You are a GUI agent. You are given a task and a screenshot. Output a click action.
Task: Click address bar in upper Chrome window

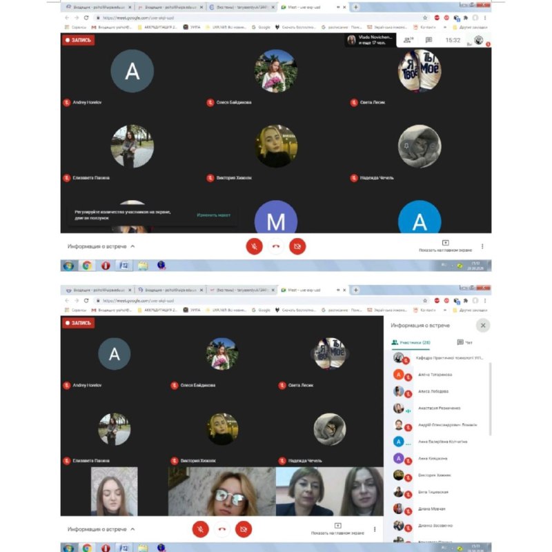pos(256,18)
